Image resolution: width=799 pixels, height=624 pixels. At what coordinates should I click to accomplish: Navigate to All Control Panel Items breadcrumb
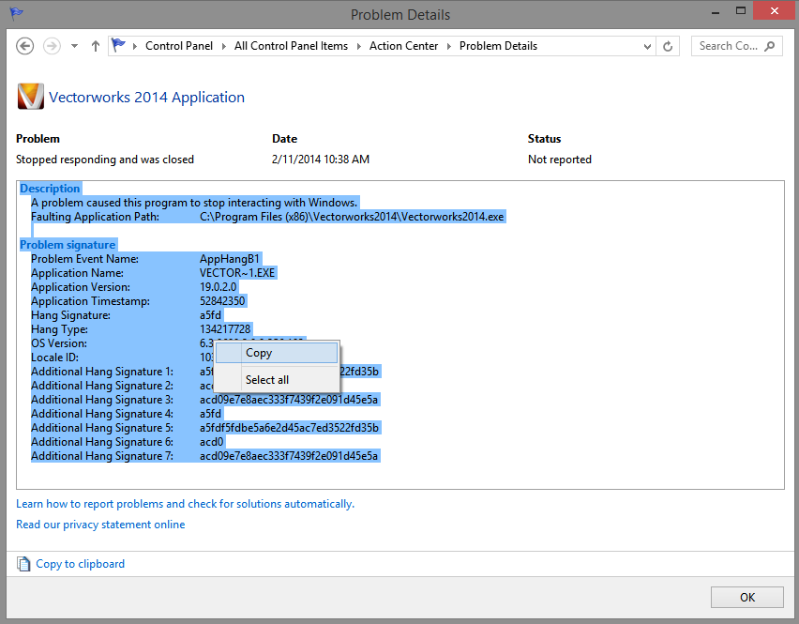pyautogui.click(x=291, y=46)
